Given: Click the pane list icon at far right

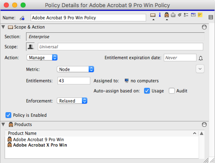Looking at the screenshot, I should point(211,17).
